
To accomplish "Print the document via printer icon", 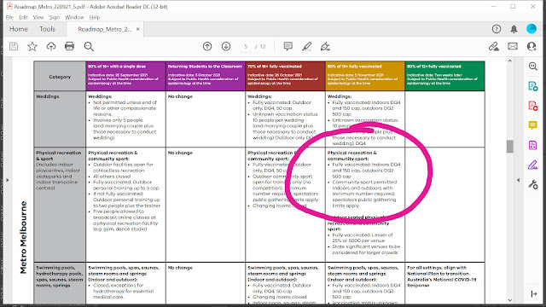I will click(70, 46).
